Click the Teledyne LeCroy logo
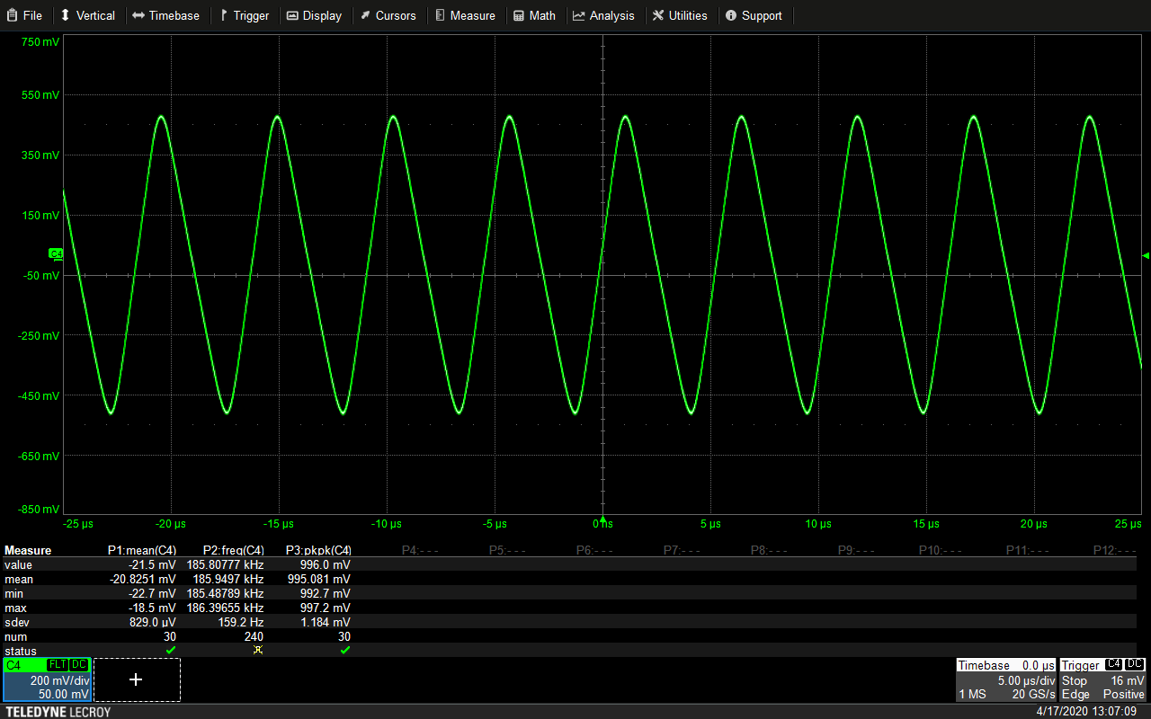 click(58, 712)
